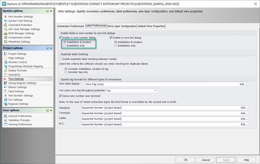Select Installation & location under wire link dialog

point(116,42)
